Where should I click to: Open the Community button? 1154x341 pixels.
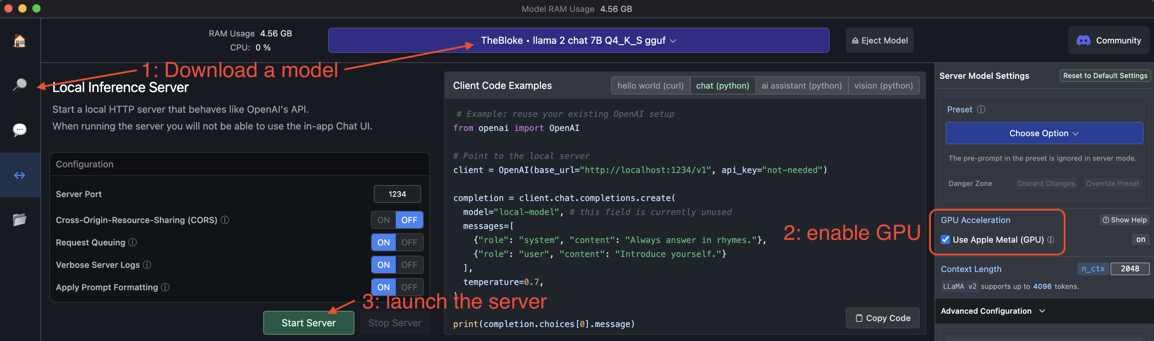(x=1108, y=40)
